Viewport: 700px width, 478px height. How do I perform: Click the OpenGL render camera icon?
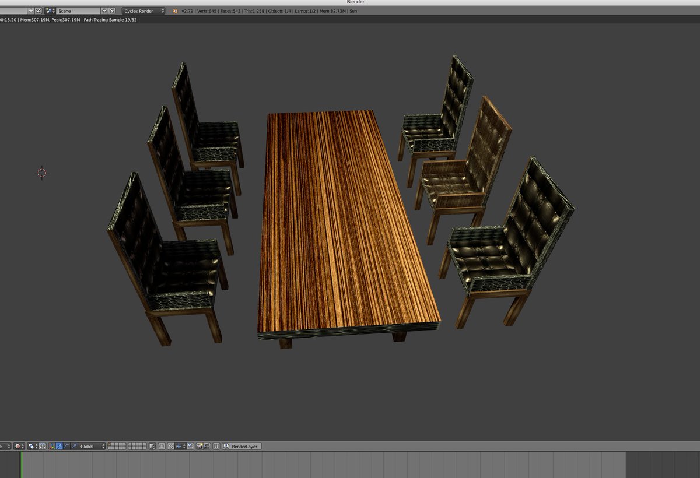coord(199,446)
